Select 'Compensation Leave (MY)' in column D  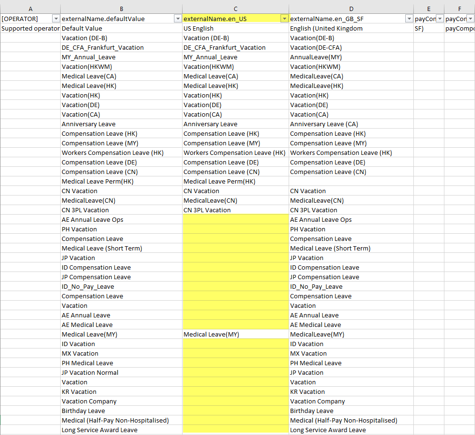tap(351, 143)
